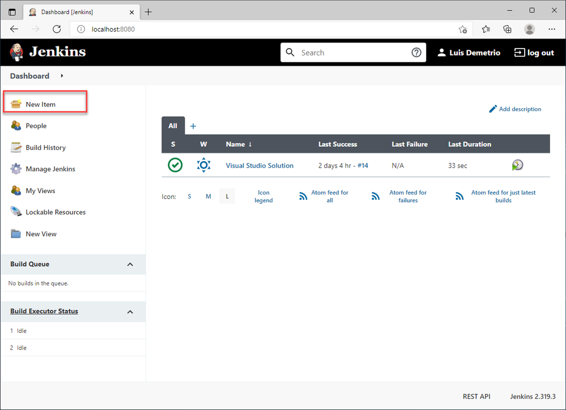
Task: Click executor '1 Idle' row
Action: click(73, 331)
